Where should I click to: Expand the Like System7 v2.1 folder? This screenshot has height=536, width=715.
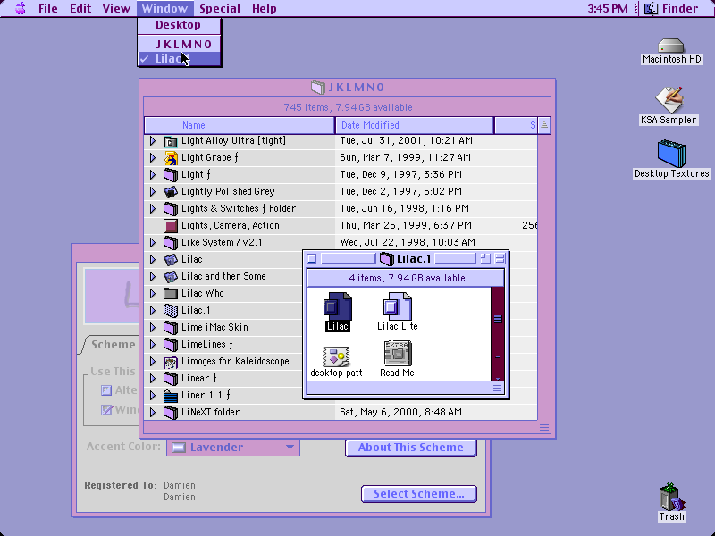click(153, 242)
